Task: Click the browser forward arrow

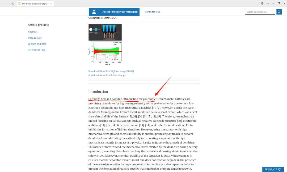Action: point(9,3)
